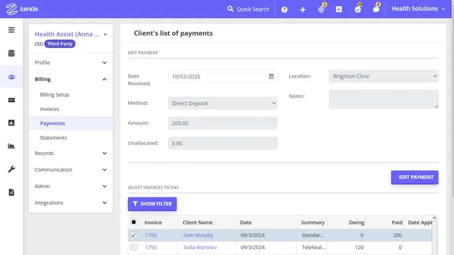Click the Notes text area
Screen dimensions: 454x255
pos(384,99)
